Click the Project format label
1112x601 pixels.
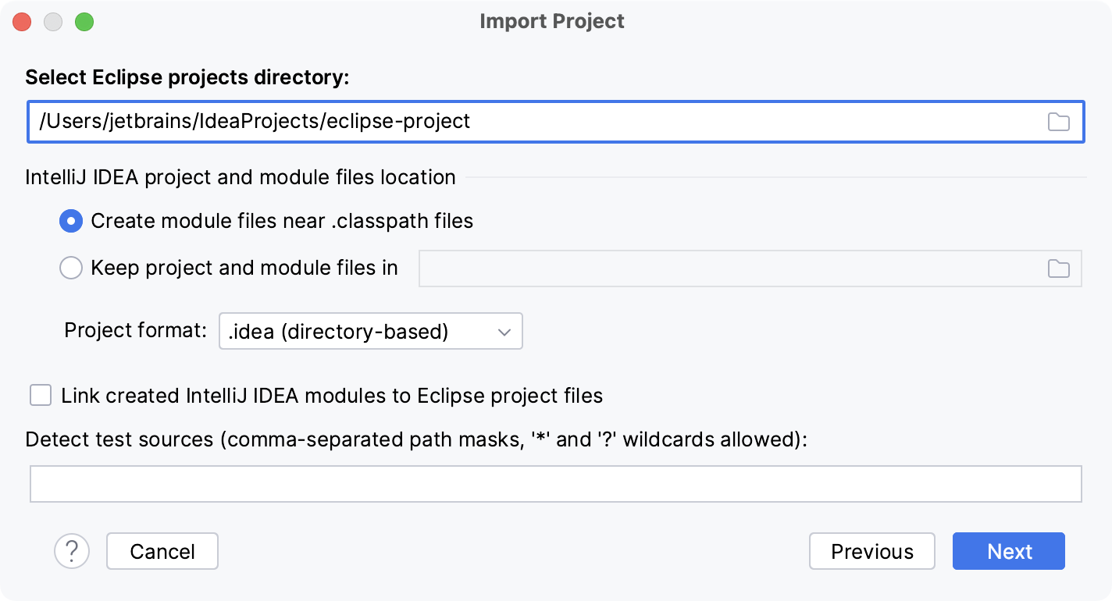135,330
